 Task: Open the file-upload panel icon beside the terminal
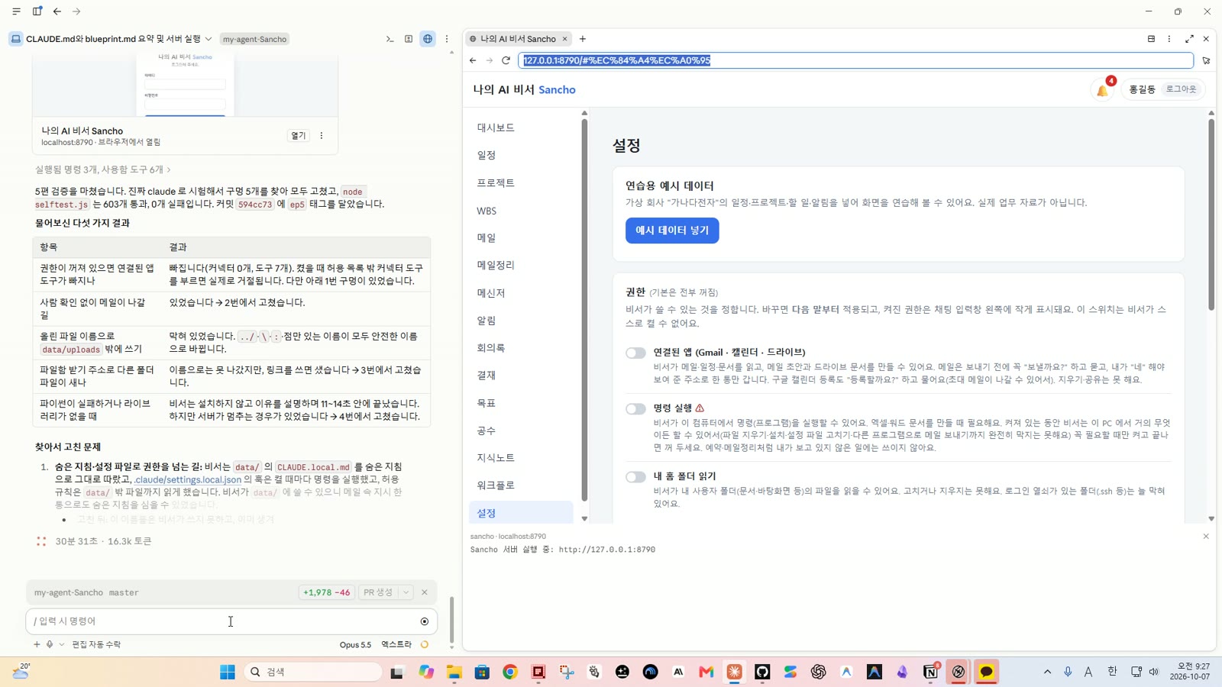click(409, 39)
